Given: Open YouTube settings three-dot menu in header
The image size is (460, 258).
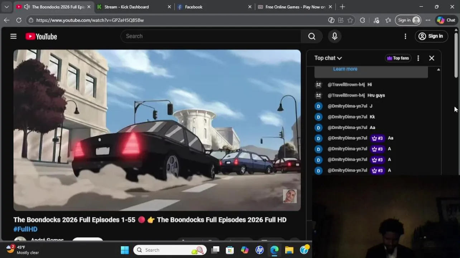Looking at the screenshot, I should [x=405, y=36].
